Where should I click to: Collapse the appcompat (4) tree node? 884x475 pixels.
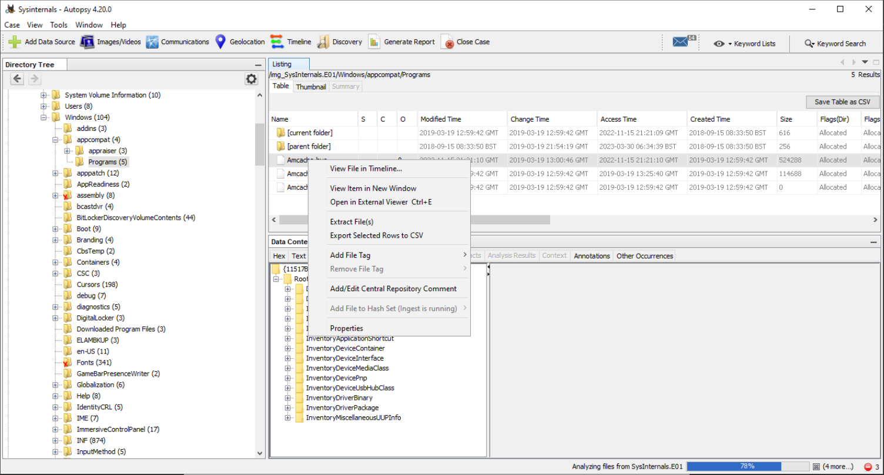[x=55, y=140]
